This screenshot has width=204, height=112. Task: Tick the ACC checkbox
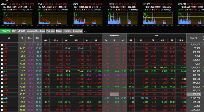(2, 72)
